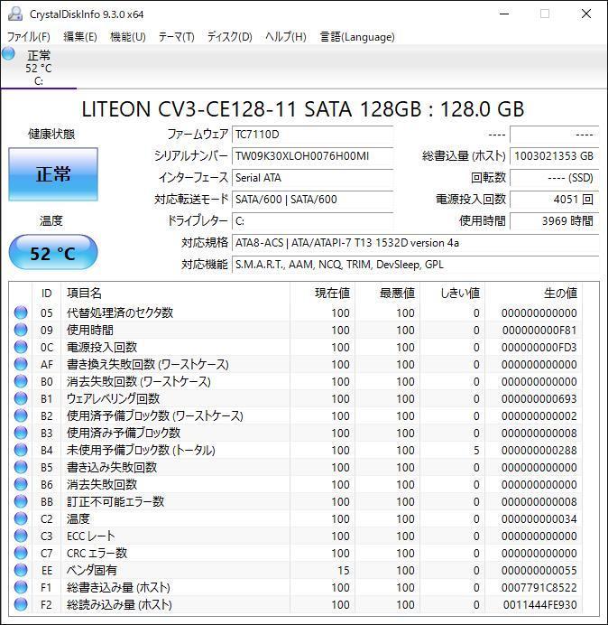Screen dimensions: 608x625
Task: Click the power on hours field 3969 時間
Action: pyautogui.click(x=554, y=220)
